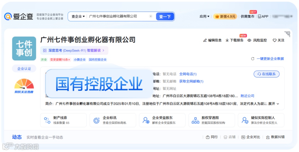Open 深度思考 (DeepSeek-R1) 智能解读
This screenshot has width=299, height=152.
click(x=74, y=50)
